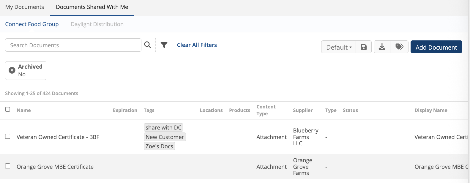Open the Connect Food Group sub-tab

point(32,24)
